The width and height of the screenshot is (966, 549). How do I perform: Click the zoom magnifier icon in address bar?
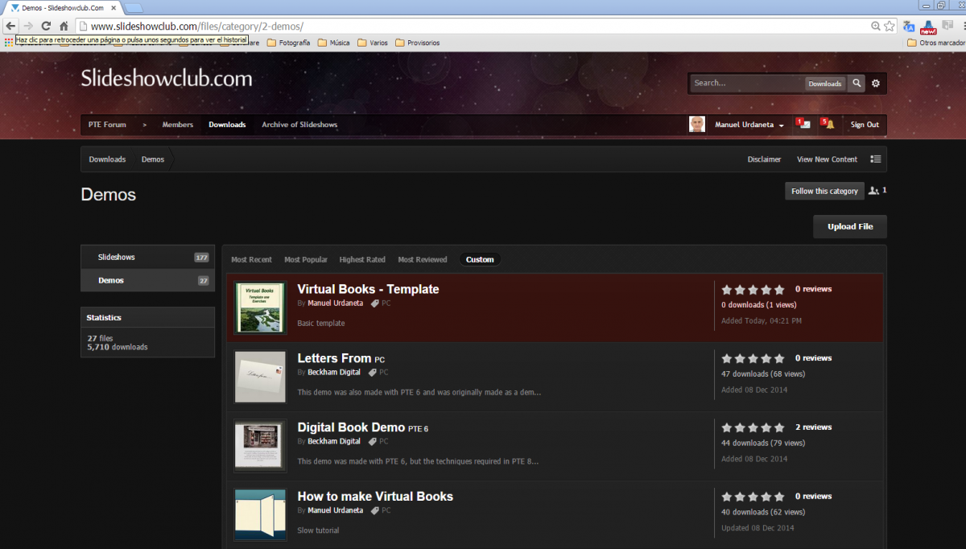(x=876, y=26)
